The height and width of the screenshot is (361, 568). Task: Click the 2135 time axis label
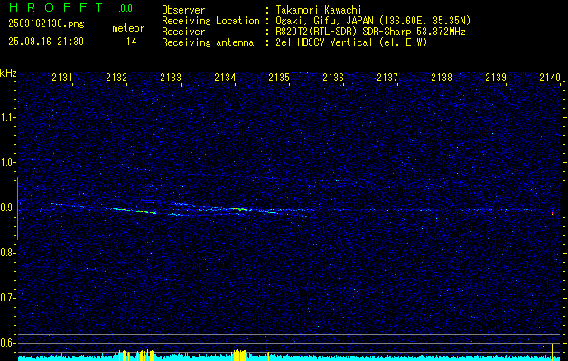tap(279, 78)
